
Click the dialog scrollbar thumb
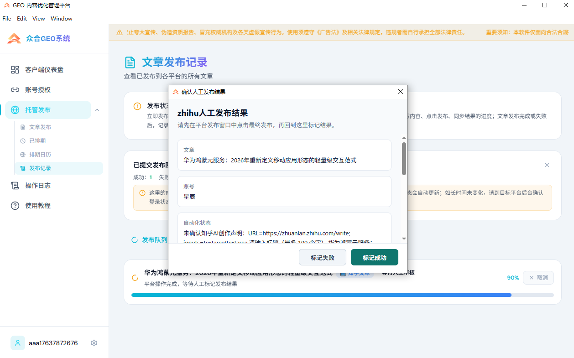(x=404, y=159)
